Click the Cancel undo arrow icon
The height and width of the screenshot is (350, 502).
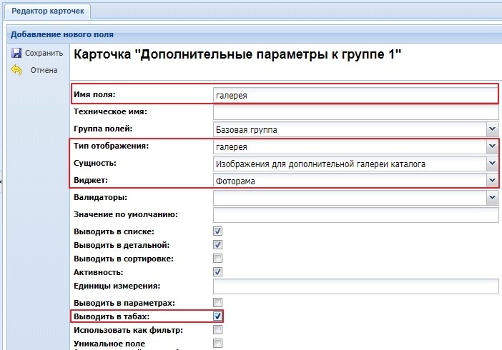click(16, 70)
